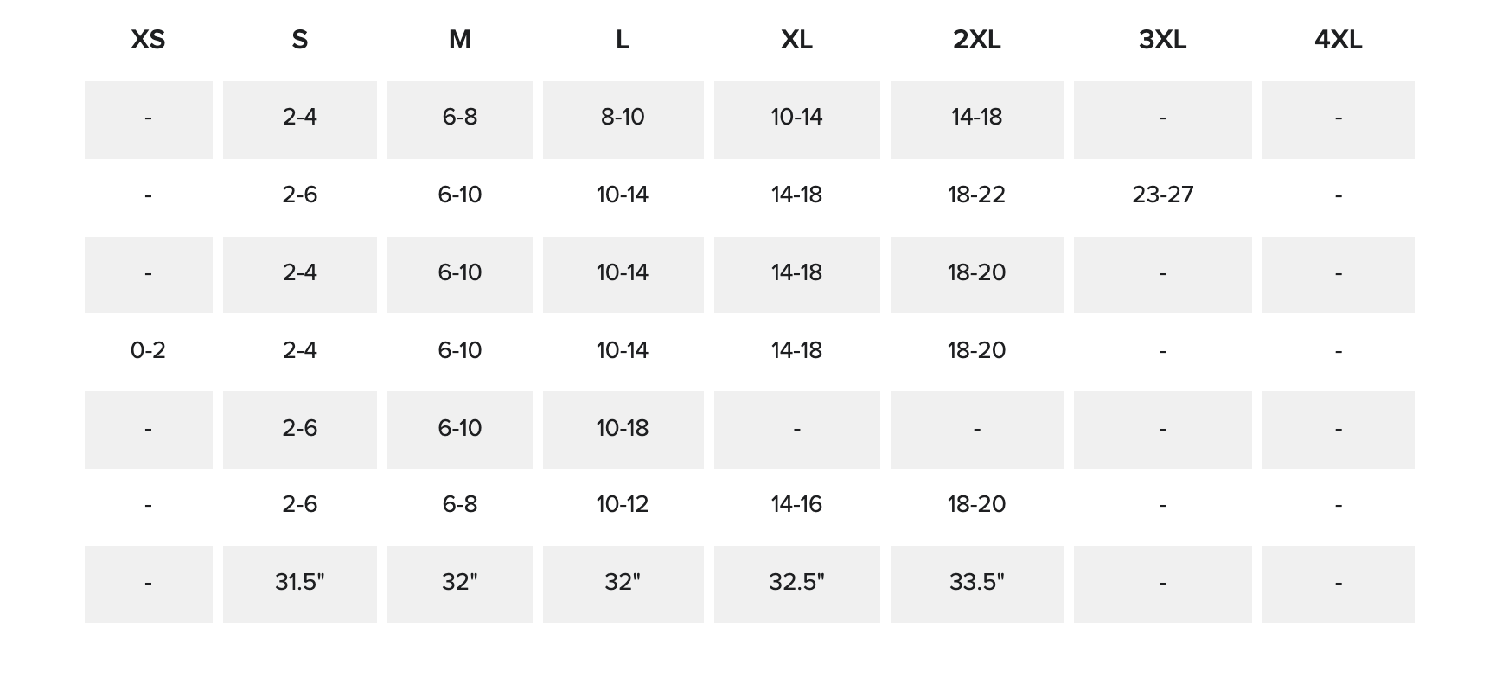Click the 23-27 cell under 3XL

pos(1162,195)
